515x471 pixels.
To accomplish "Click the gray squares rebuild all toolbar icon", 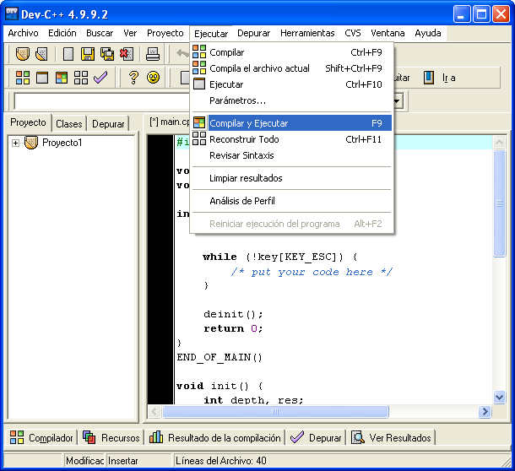I will [x=81, y=78].
